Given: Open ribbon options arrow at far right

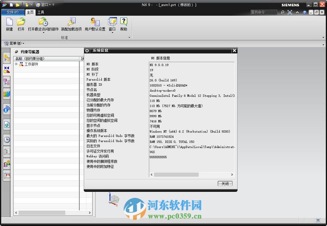Looking at the screenshot, I should pyautogui.click(x=323, y=38).
